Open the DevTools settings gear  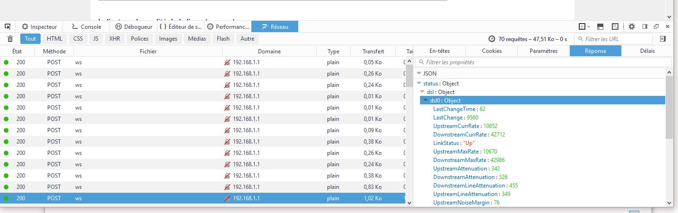click(632, 27)
